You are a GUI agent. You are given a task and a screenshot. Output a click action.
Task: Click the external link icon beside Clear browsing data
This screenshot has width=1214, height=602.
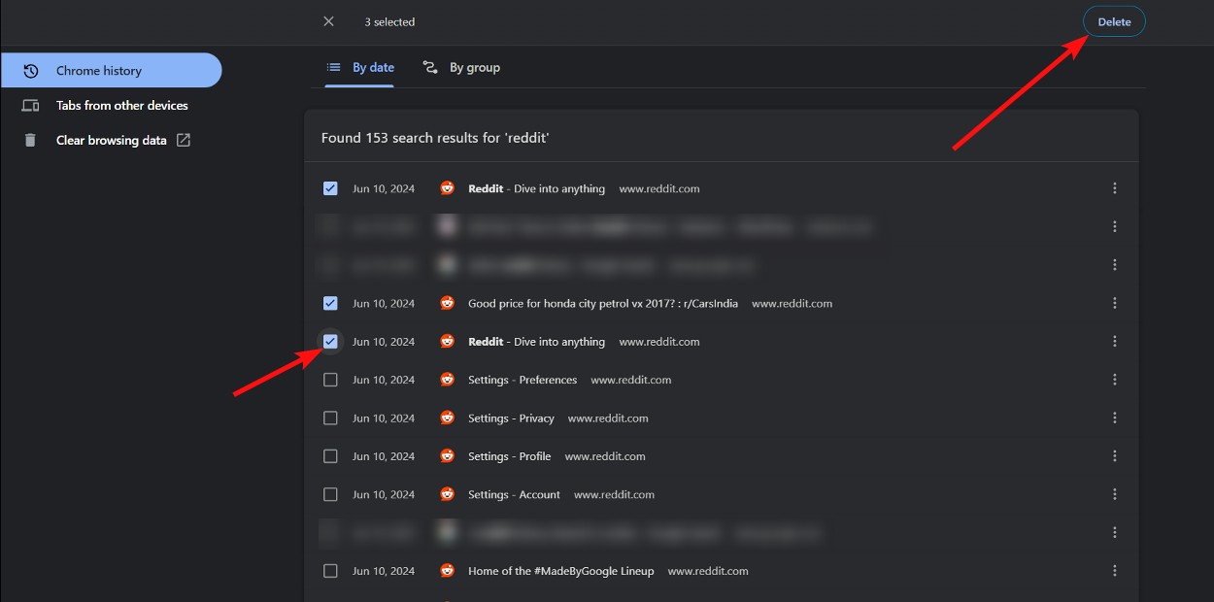[x=183, y=140]
